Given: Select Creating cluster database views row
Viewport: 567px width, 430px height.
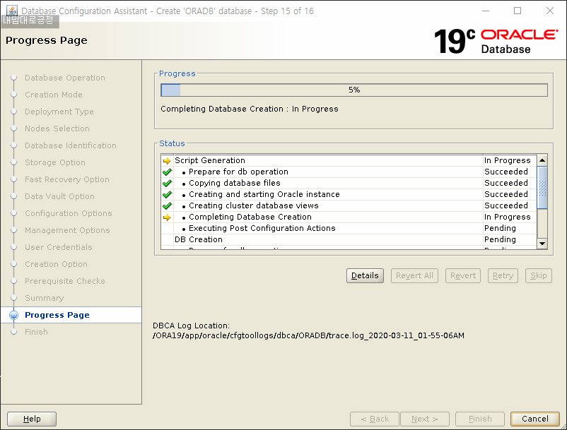Looking at the screenshot, I should [349, 205].
